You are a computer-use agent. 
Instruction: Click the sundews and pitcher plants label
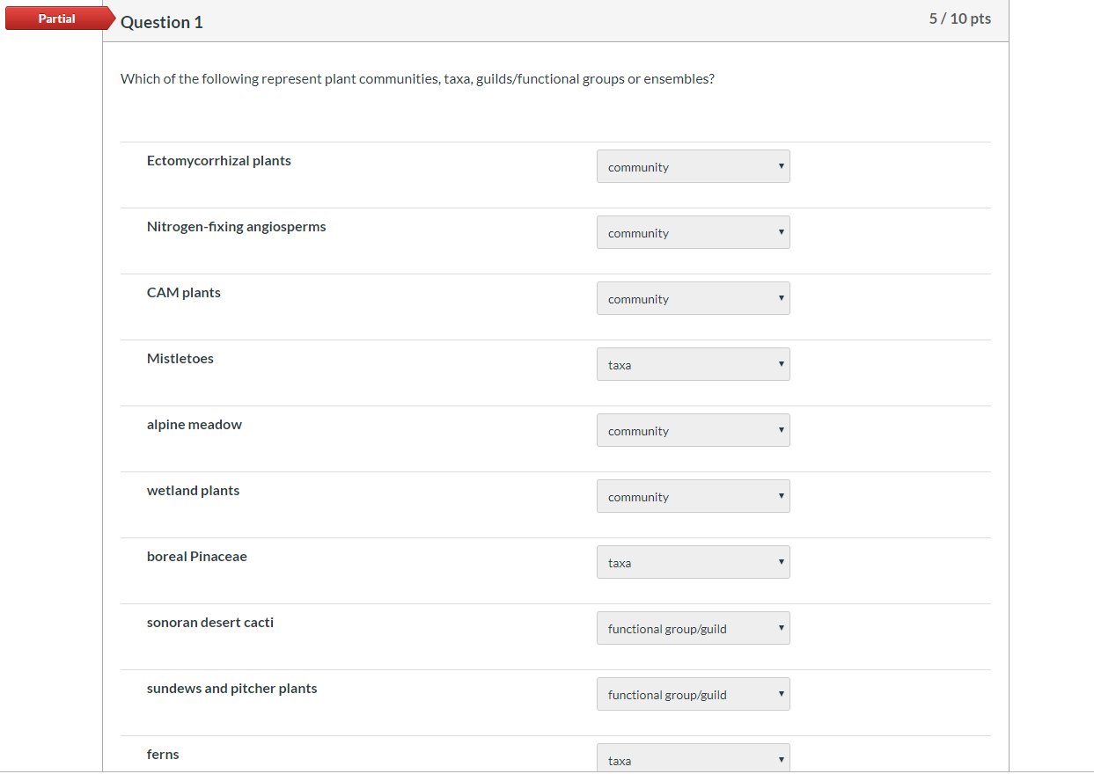click(232, 689)
